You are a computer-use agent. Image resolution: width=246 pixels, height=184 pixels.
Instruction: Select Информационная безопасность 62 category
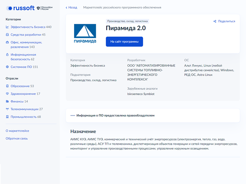click(23, 57)
